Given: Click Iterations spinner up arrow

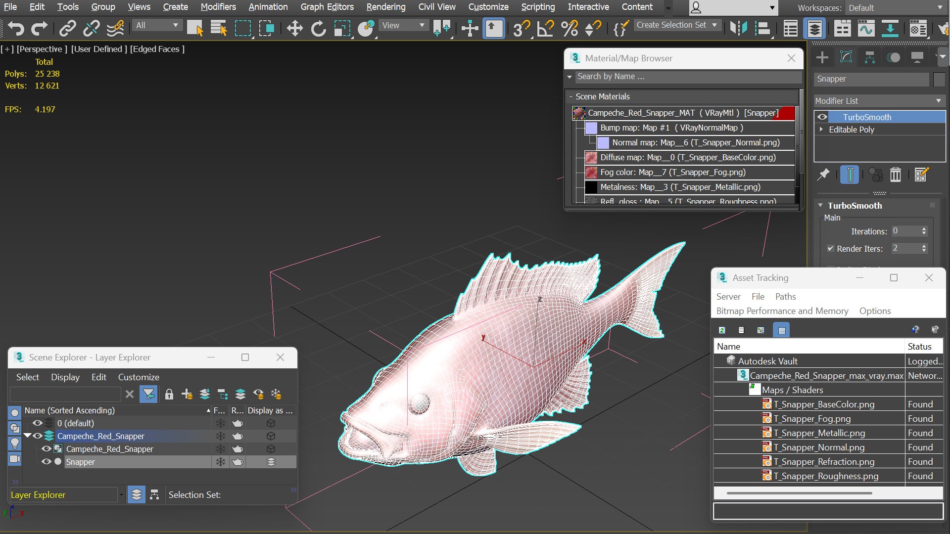Looking at the screenshot, I should coord(924,229).
